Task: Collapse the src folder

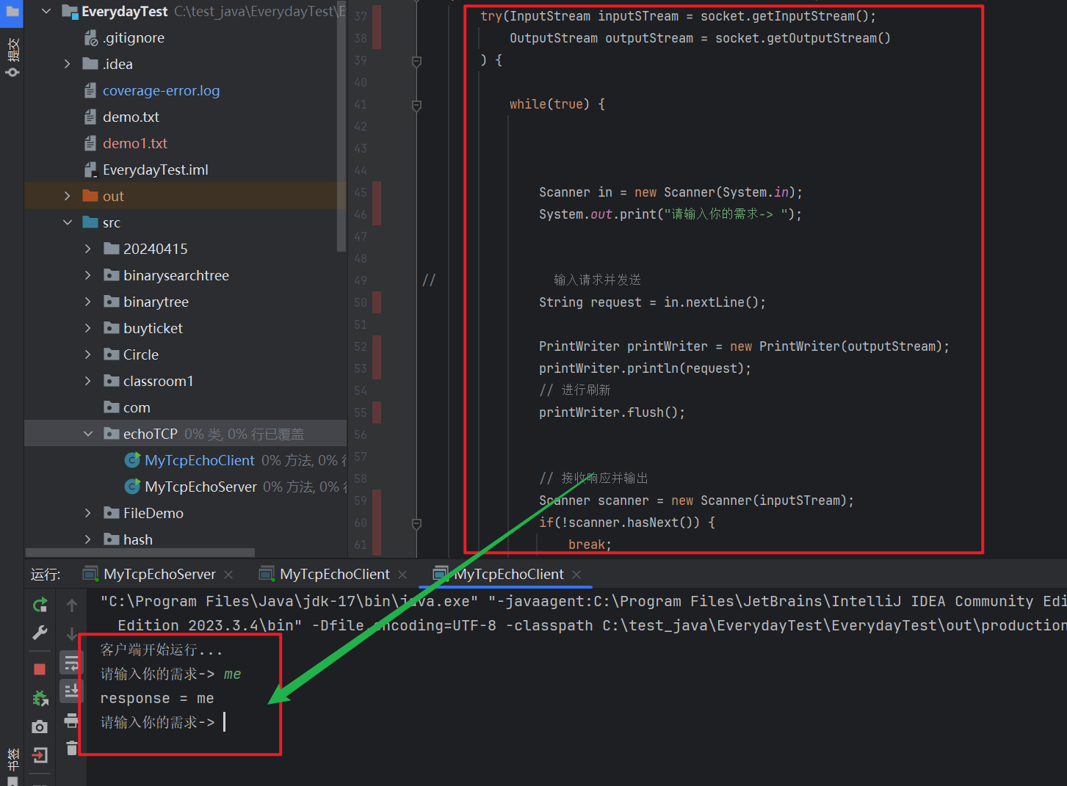Action: pyautogui.click(x=68, y=222)
